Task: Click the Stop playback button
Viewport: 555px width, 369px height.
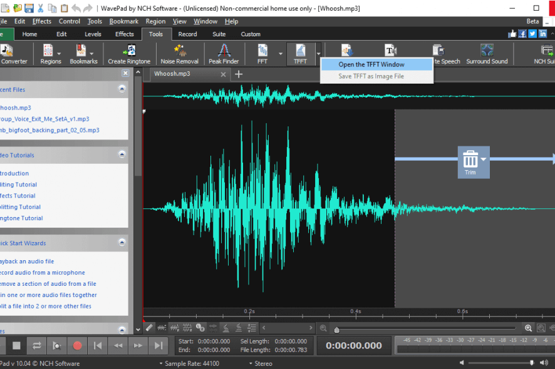Action: [16, 345]
